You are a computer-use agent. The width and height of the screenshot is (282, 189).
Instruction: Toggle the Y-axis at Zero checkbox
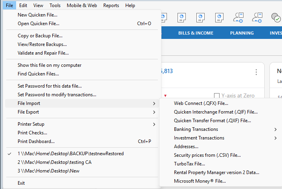217,95
